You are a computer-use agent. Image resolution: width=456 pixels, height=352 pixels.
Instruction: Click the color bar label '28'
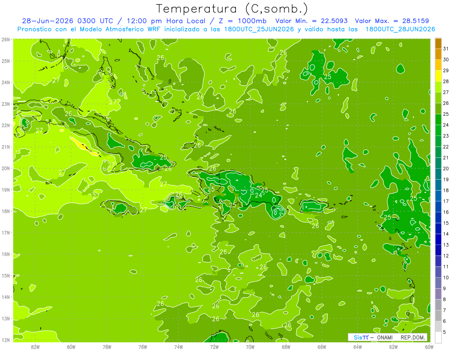click(x=446, y=82)
